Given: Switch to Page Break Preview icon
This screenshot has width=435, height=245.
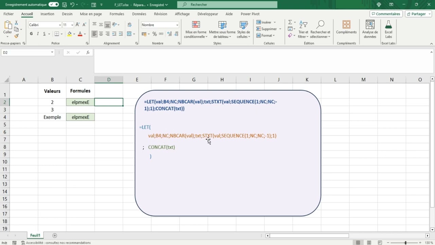Looking at the screenshot, I should click(380, 243).
